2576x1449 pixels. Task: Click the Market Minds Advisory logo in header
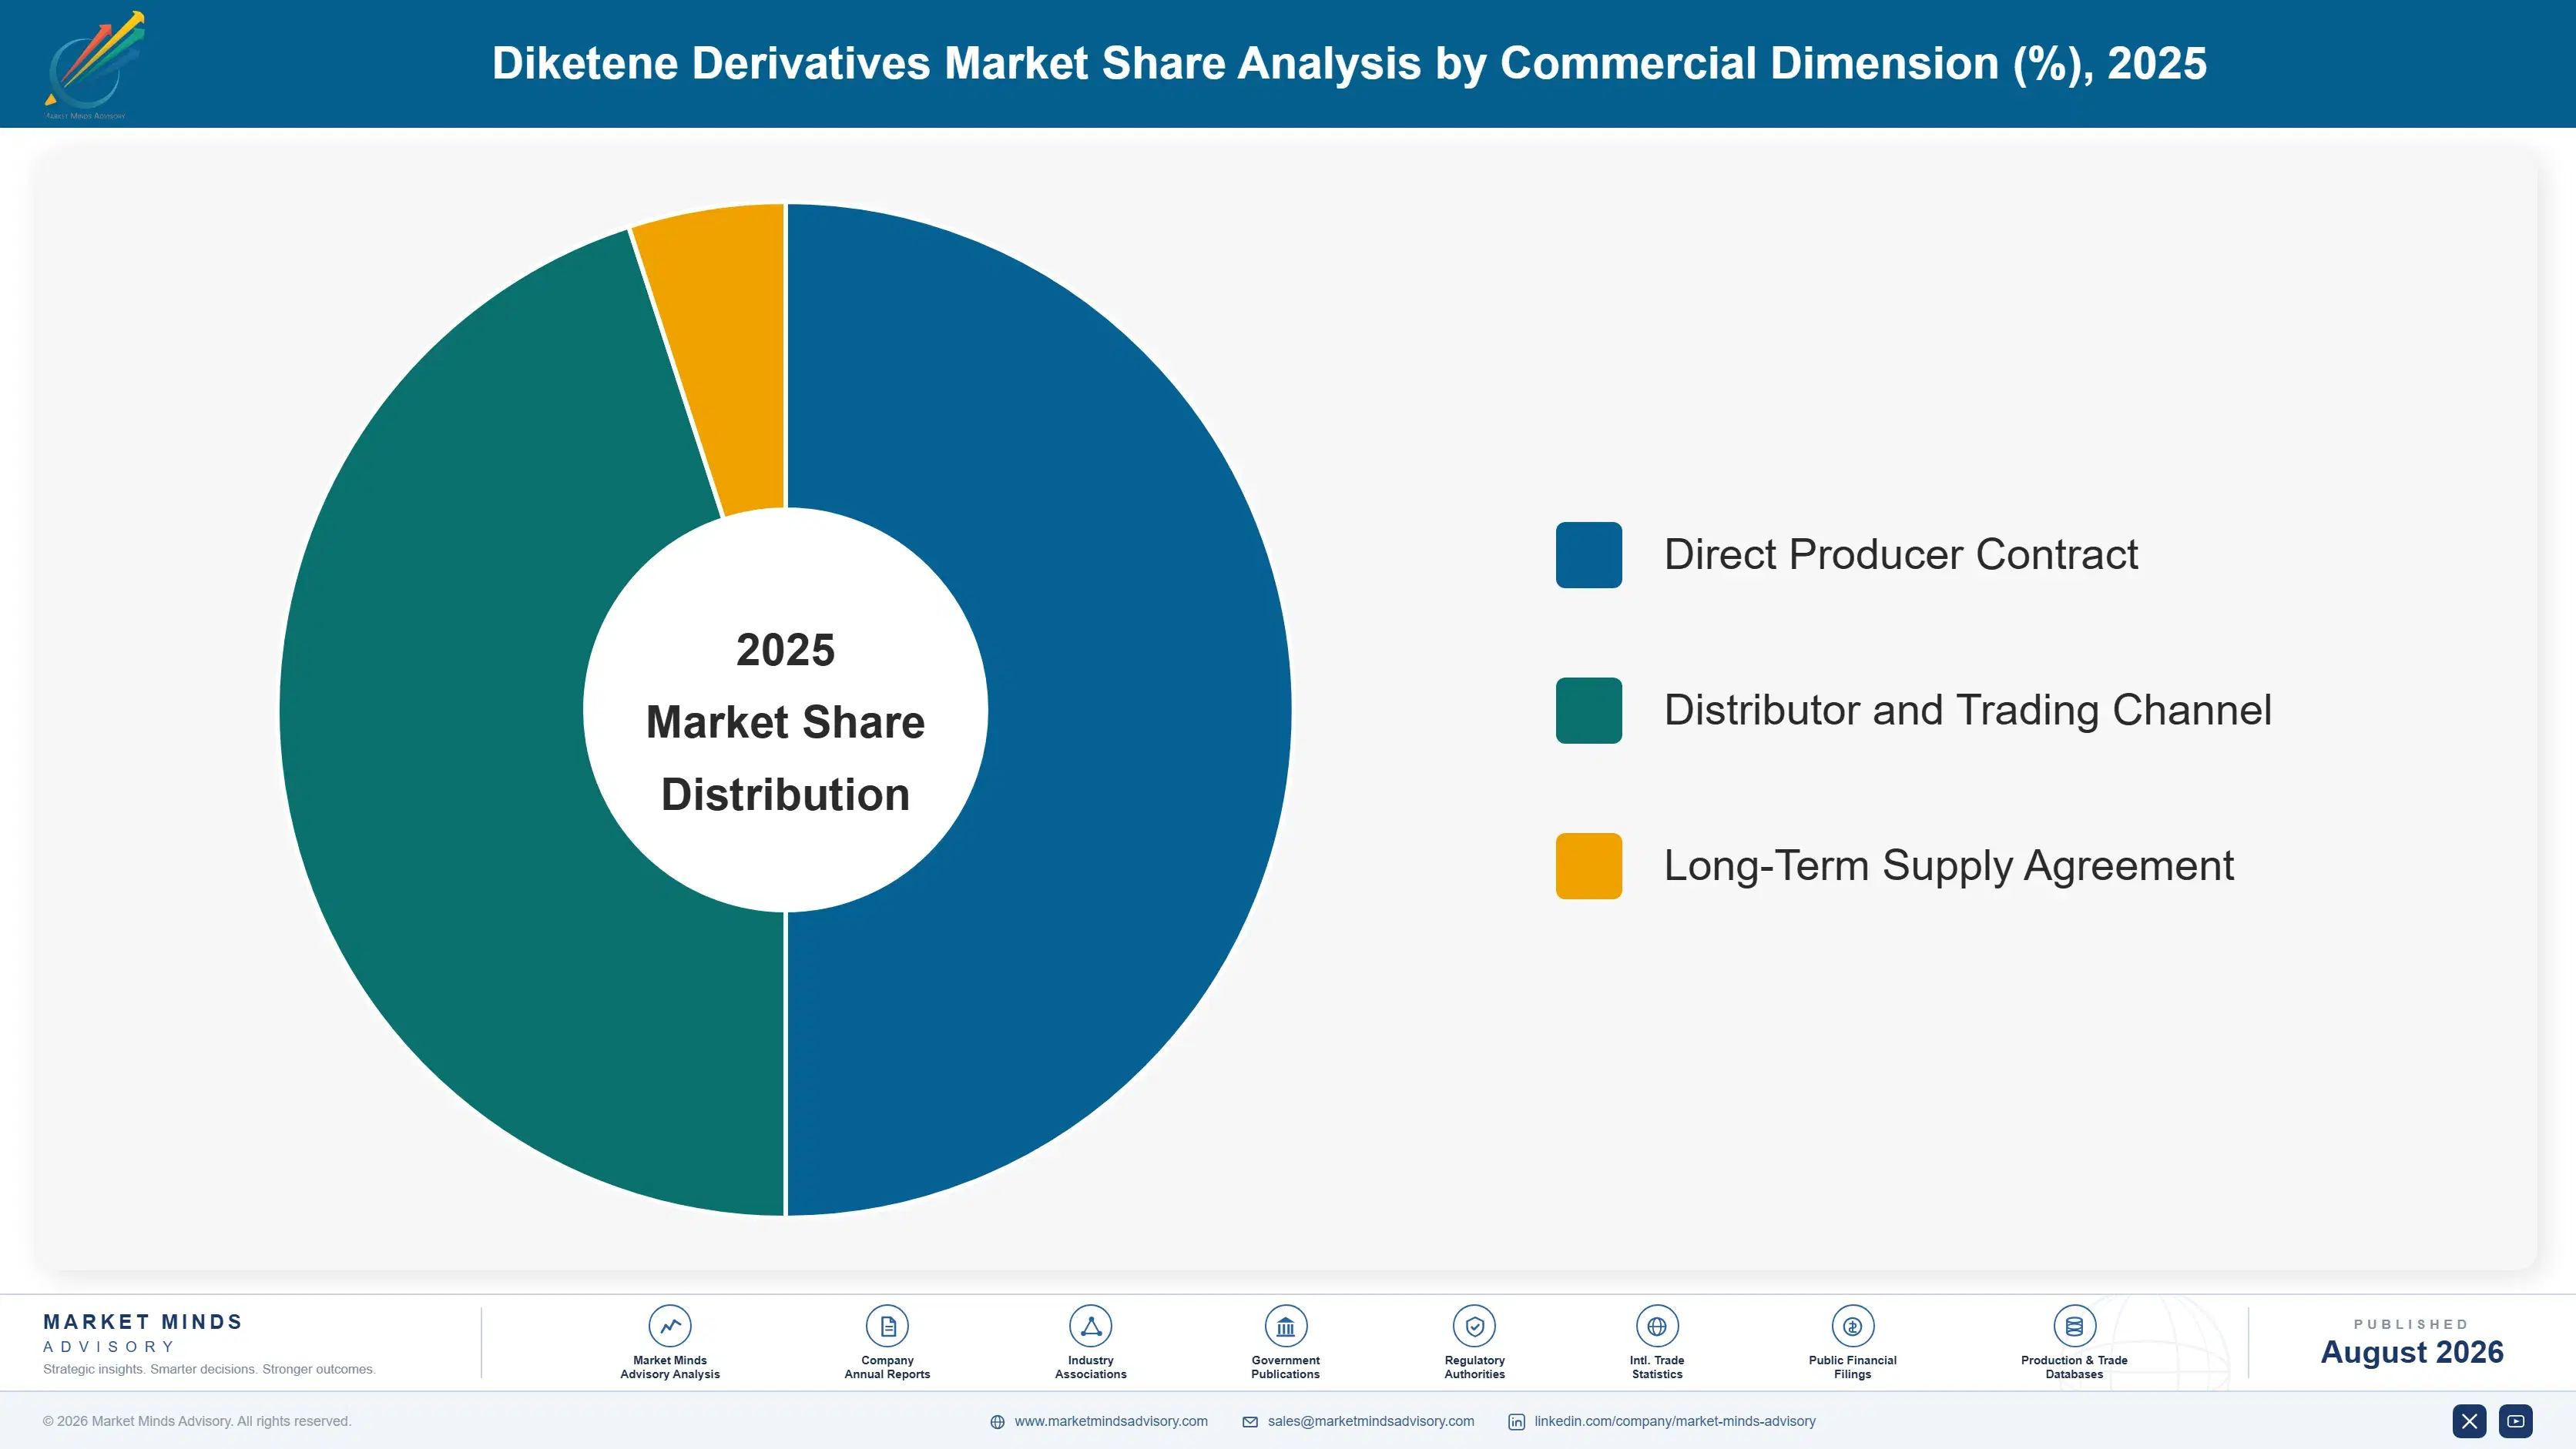(94, 65)
